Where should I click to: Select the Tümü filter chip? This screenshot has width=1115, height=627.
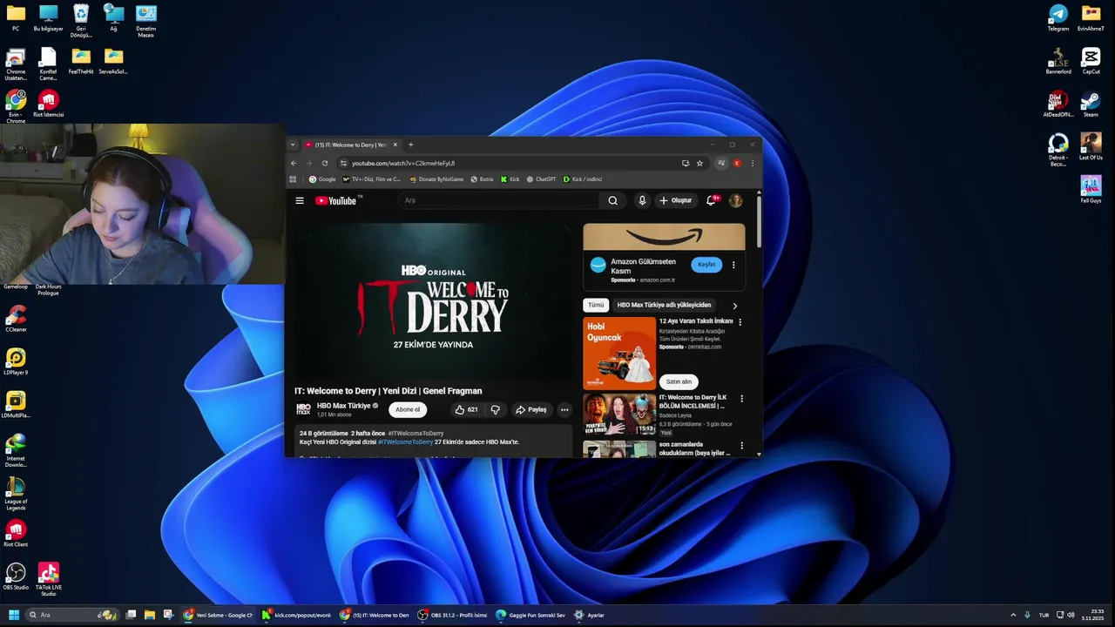pos(595,306)
